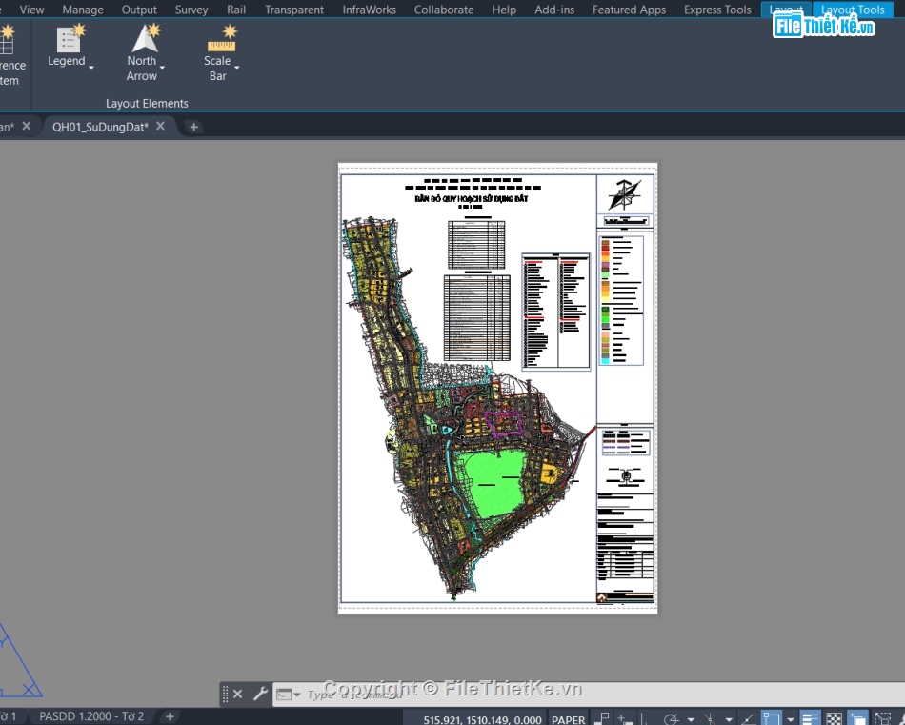Toggle Infer Constraints in status bar
The image size is (905, 725).
point(602,718)
